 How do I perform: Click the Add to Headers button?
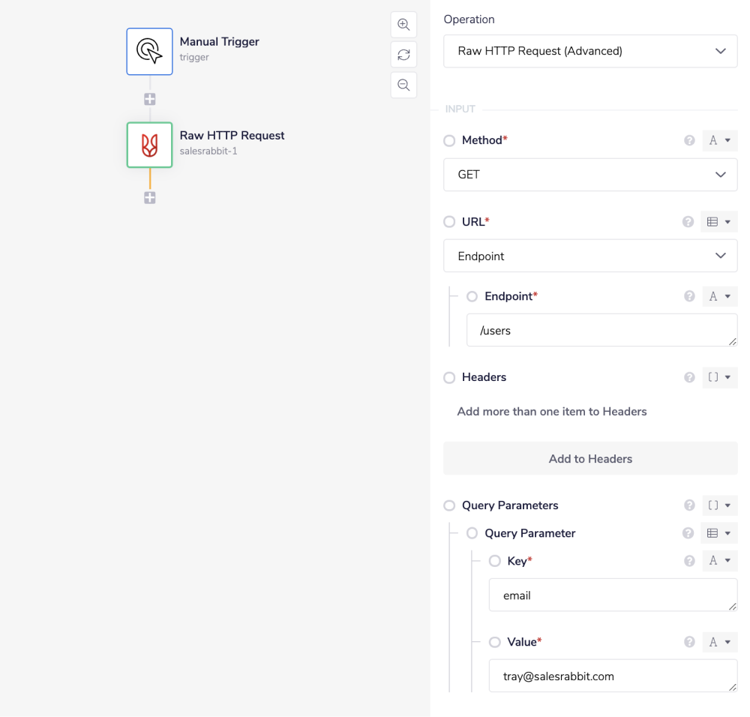590,458
